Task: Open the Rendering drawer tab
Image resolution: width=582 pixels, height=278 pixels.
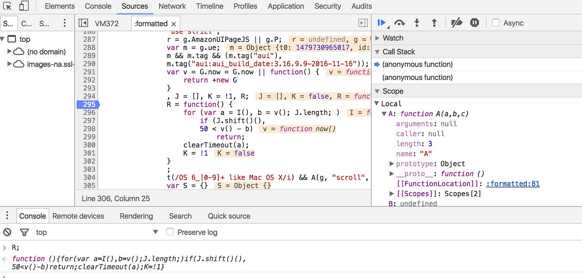Action: tap(136, 216)
